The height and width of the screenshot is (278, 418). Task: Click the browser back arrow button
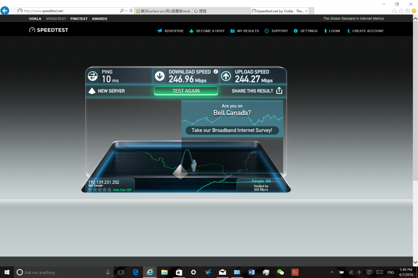[x=5, y=11]
